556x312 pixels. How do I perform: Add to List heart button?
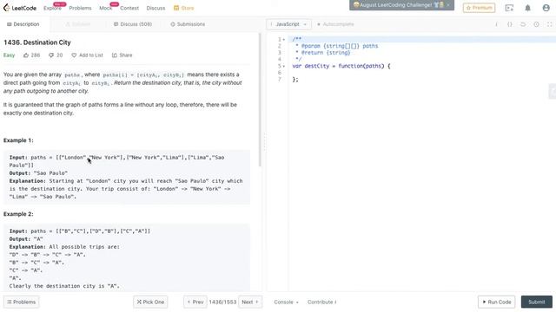[x=87, y=55]
